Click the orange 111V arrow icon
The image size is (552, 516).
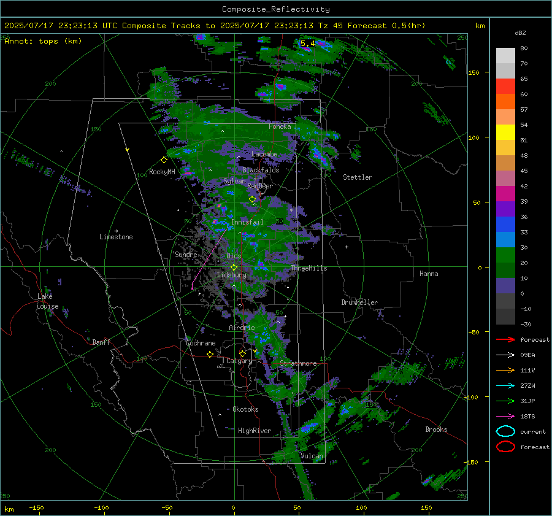[505, 370]
